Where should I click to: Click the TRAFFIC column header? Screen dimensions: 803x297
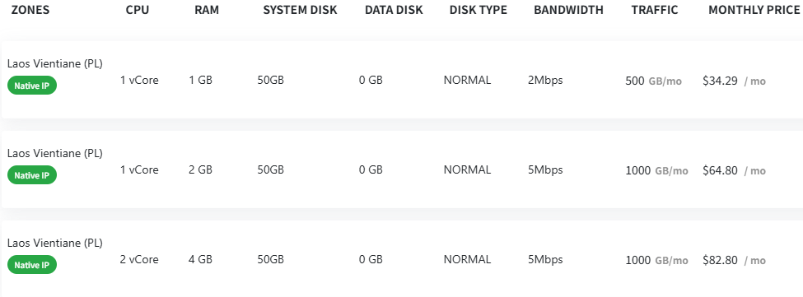click(655, 10)
